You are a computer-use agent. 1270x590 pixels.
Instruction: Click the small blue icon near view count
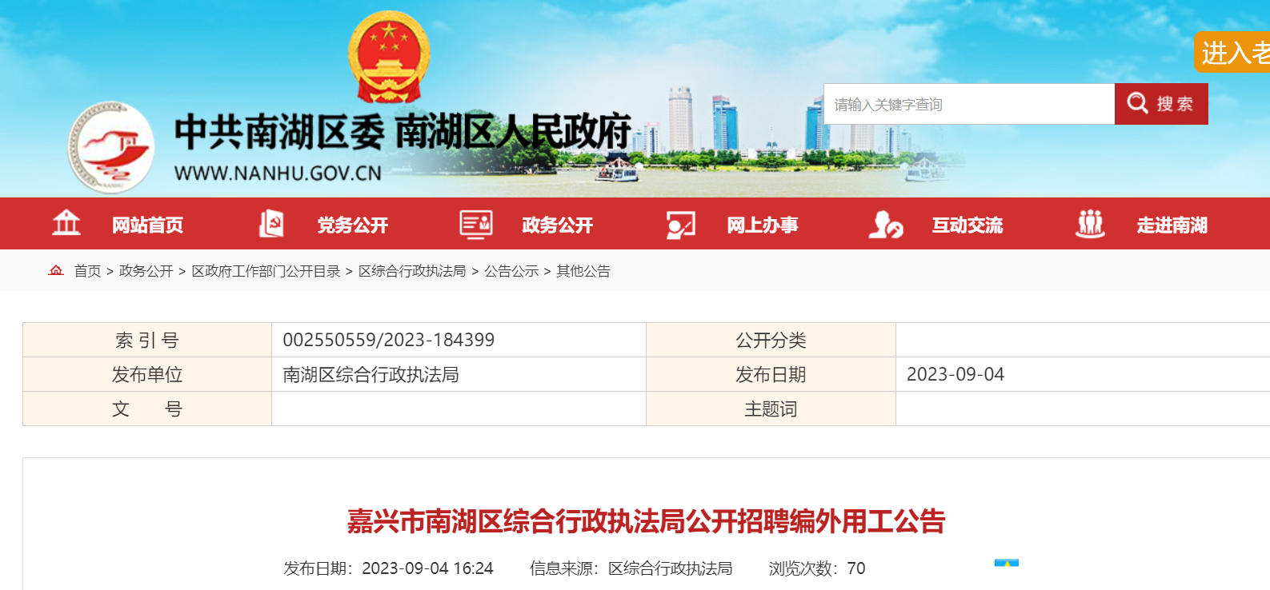pyautogui.click(x=1007, y=563)
